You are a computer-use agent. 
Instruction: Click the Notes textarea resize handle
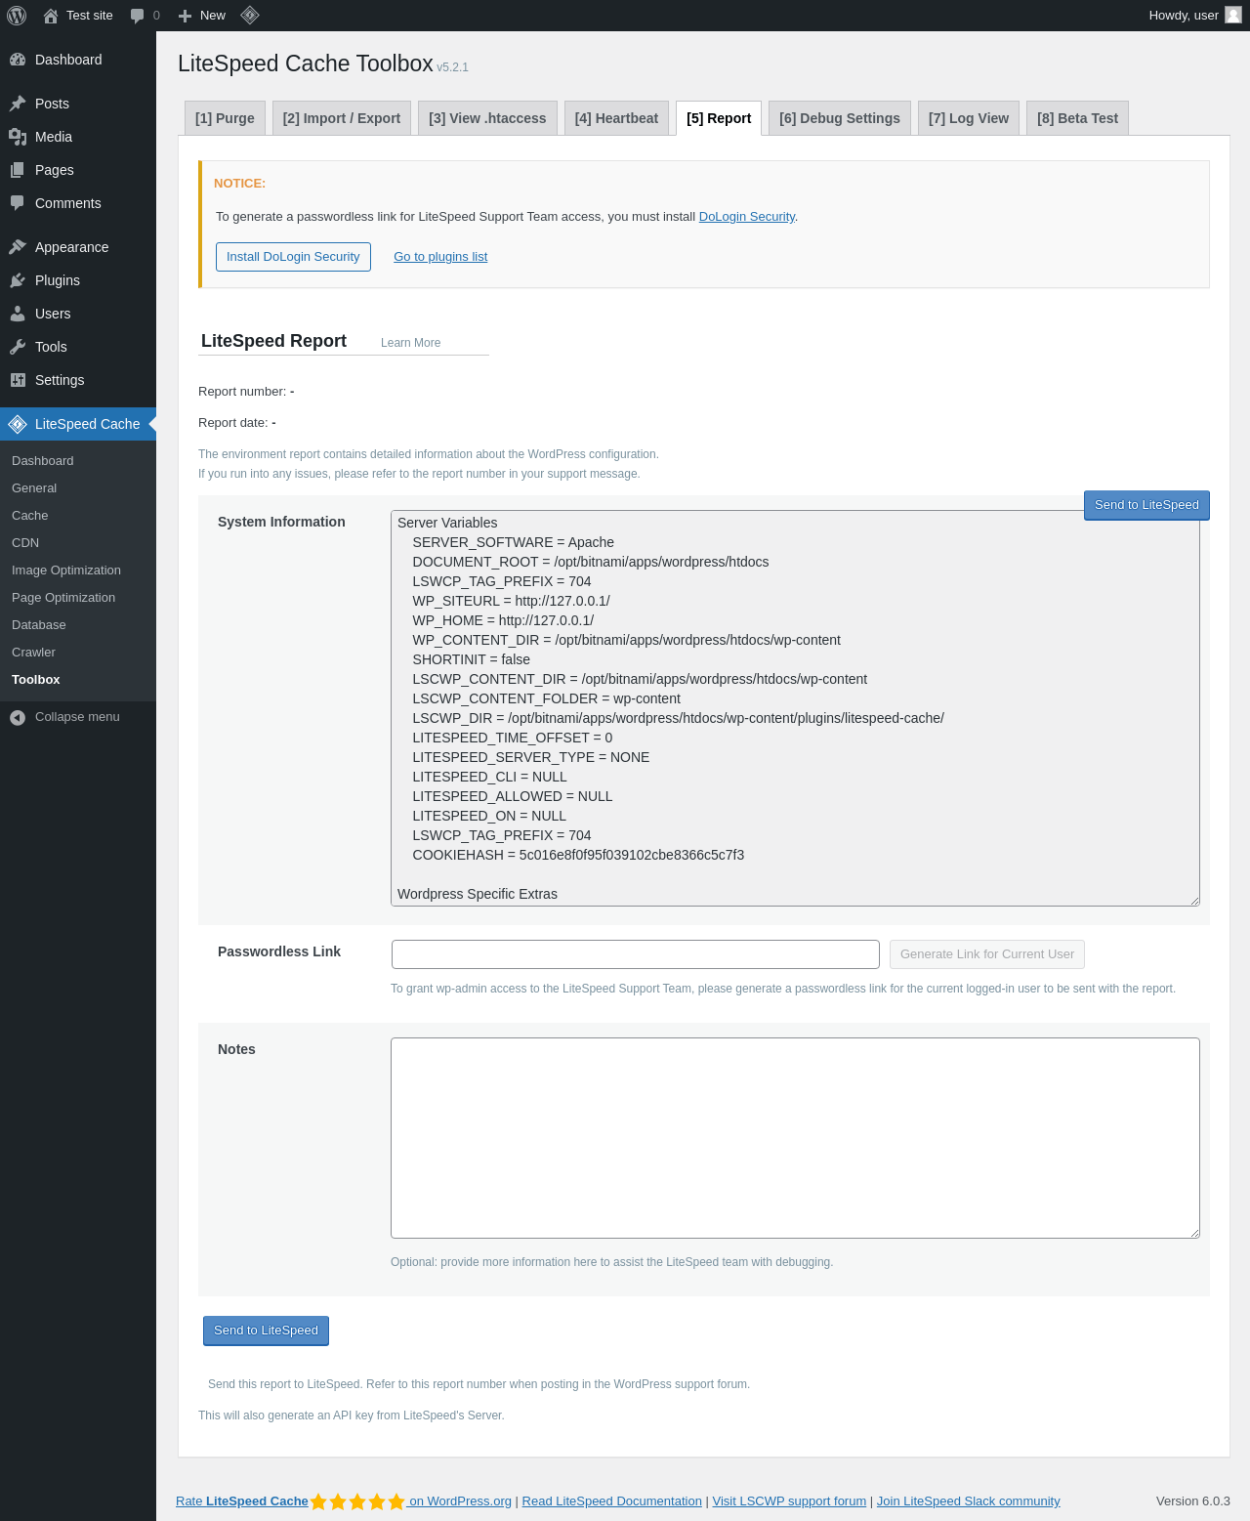1194,1233
